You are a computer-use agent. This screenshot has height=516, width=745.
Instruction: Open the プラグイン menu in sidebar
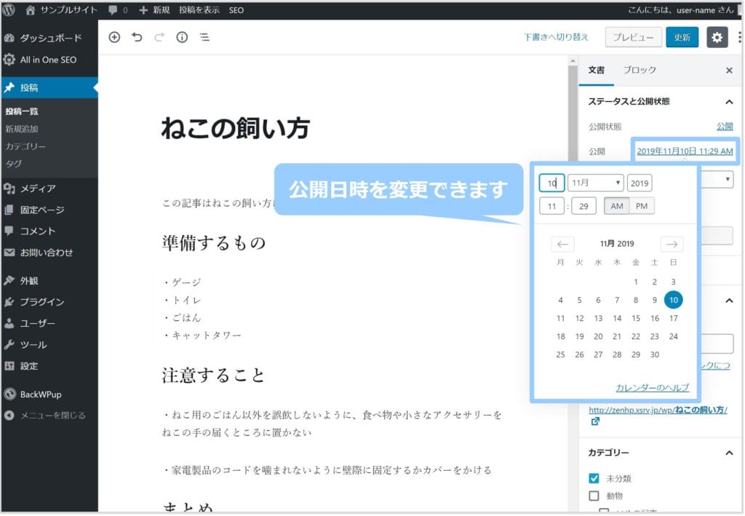pyautogui.click(x=42, y=302)
